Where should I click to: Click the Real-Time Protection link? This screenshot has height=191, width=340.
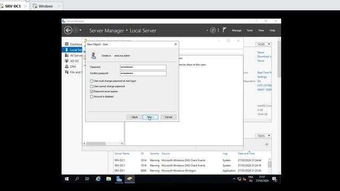(265, 73)
